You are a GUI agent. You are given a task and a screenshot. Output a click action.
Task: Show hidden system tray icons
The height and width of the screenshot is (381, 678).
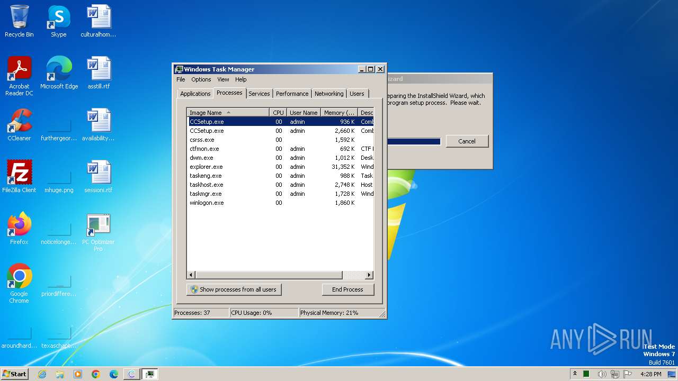pyautogui.click(x=575, y=374)
